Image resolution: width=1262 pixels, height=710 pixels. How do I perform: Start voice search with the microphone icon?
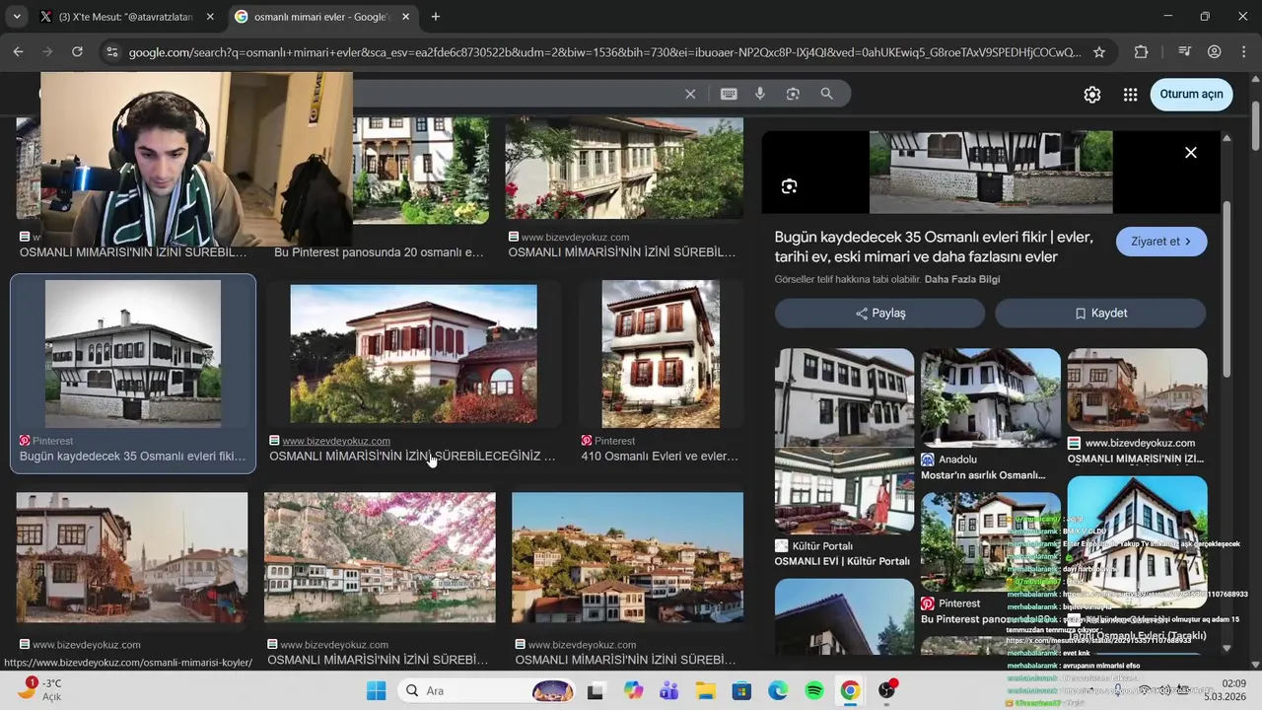760,94
